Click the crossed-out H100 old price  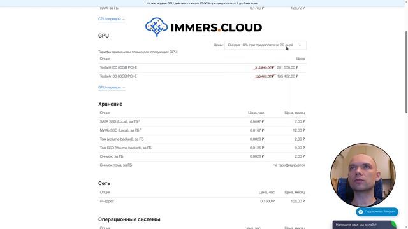(265, 68)
